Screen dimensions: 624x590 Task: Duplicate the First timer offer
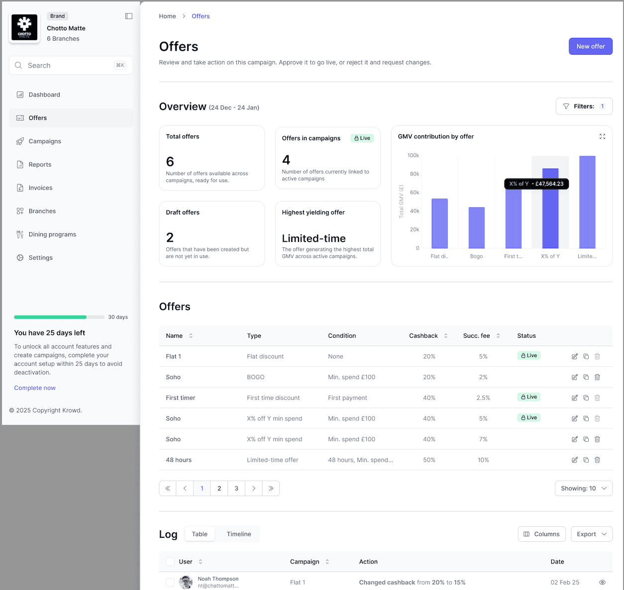586,398
